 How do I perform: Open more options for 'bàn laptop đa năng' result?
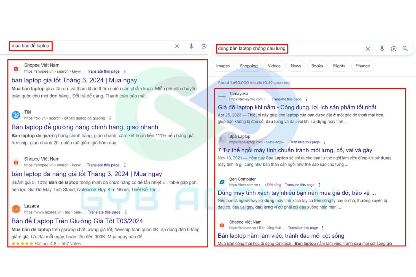click(125, 165)
